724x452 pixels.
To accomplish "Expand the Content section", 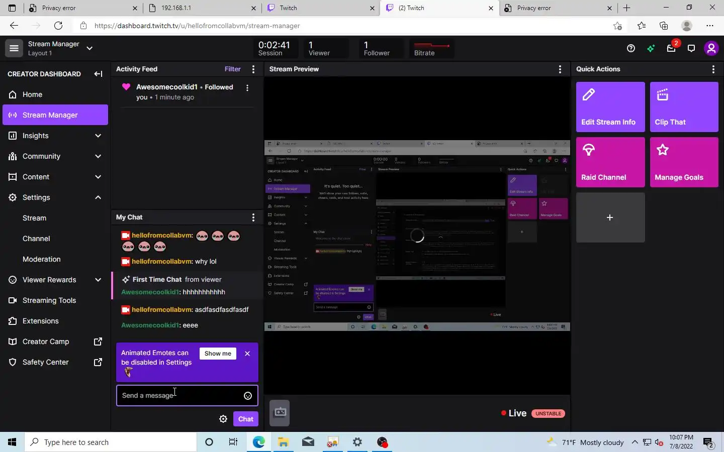I will [55, 177].
